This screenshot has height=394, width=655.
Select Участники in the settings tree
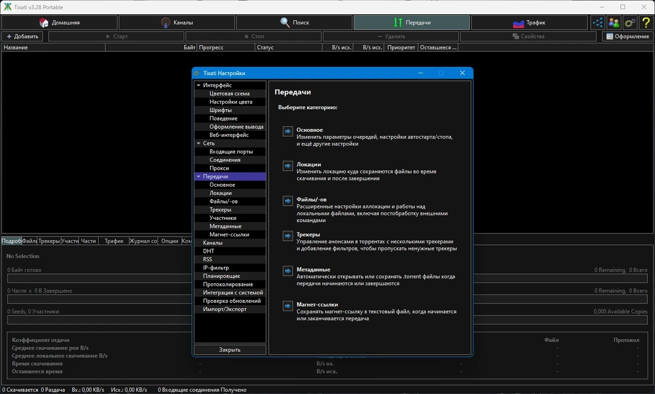pos(230,218)
